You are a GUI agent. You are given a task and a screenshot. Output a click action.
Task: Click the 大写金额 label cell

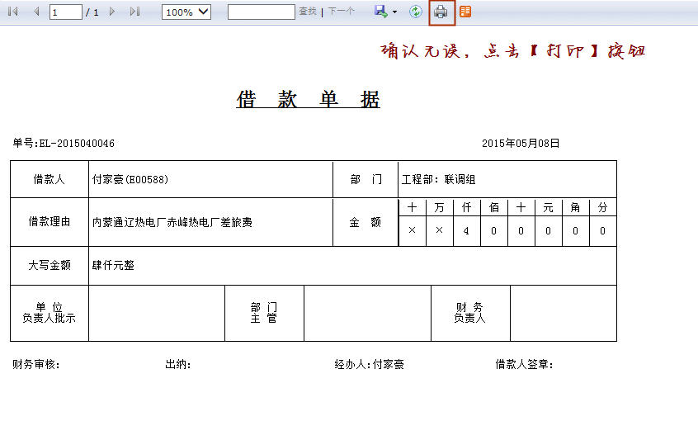click(50, 266)
